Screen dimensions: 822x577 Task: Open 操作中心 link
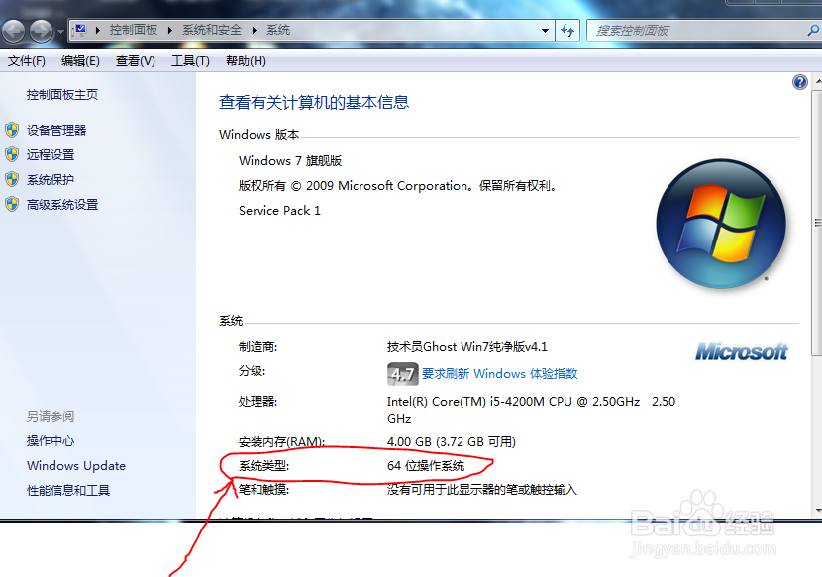tap(51, 441)
